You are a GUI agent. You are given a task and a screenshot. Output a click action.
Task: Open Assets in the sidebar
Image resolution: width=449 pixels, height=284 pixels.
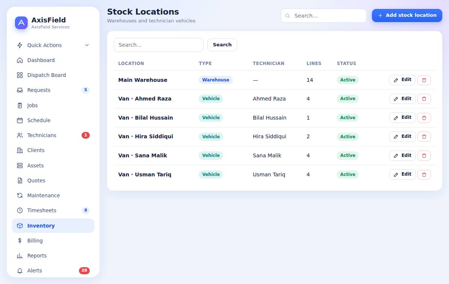click(53, 166)
